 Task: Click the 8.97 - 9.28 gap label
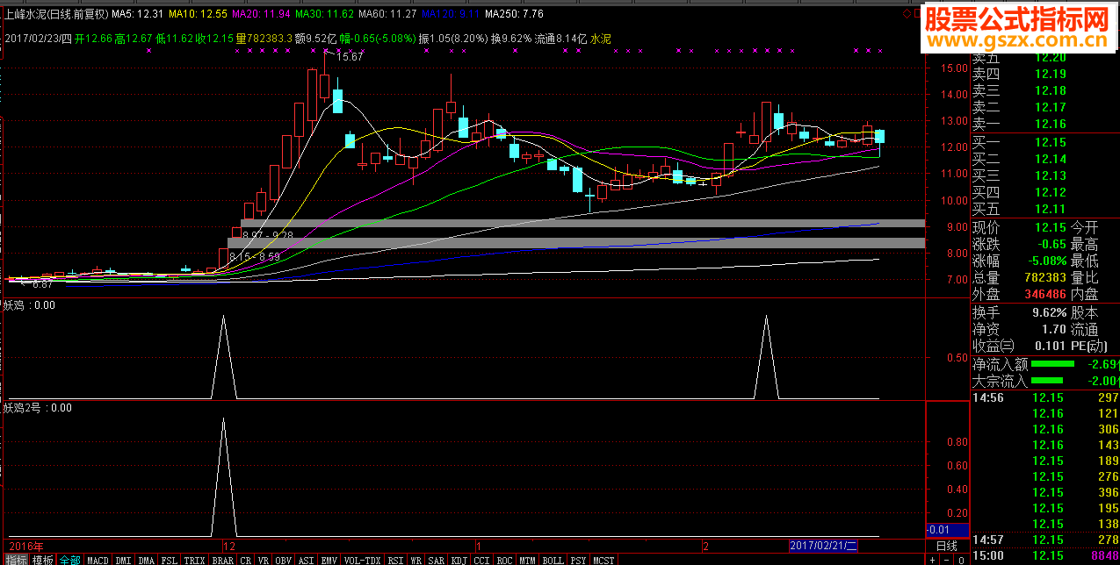tap(268, 235)
